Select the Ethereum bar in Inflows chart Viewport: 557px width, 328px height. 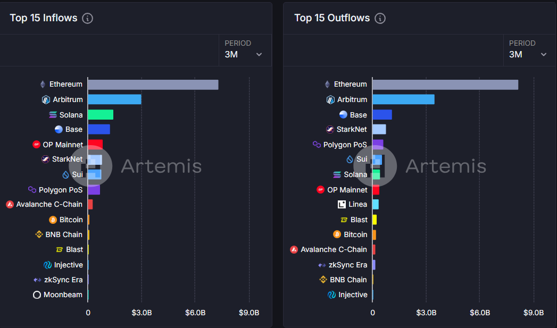pyautogui.click(x=153, y=85)
